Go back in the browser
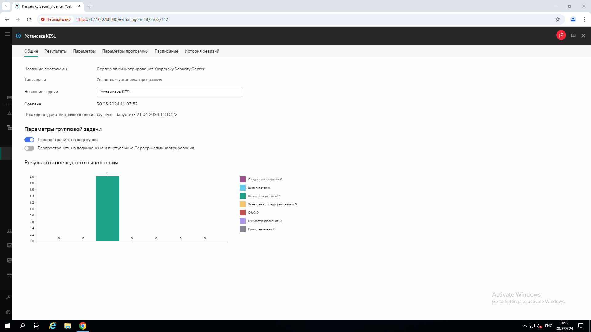The image size is (591, 332). pos(7,19)
